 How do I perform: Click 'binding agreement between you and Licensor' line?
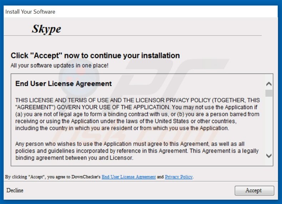(74, 158)
